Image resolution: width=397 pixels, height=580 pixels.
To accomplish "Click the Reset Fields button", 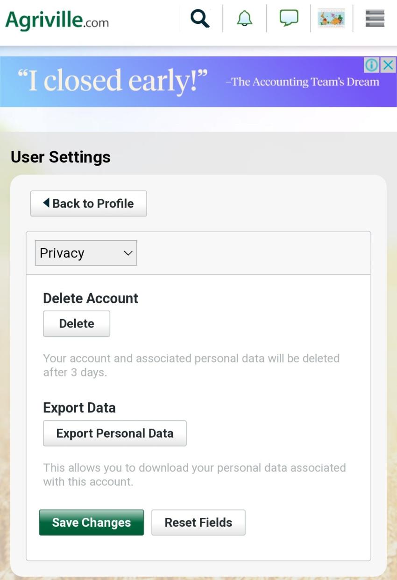I will coord(198,523).
